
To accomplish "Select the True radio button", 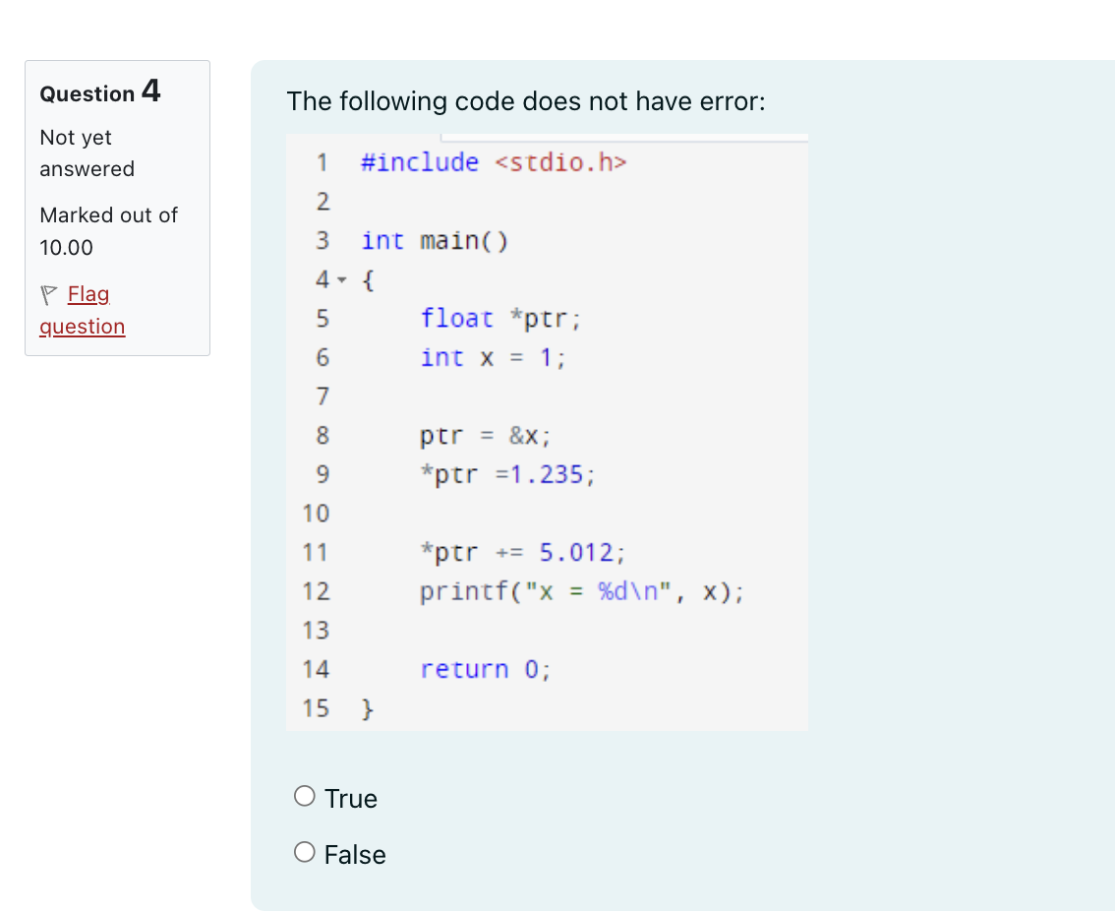I will 304,795.
